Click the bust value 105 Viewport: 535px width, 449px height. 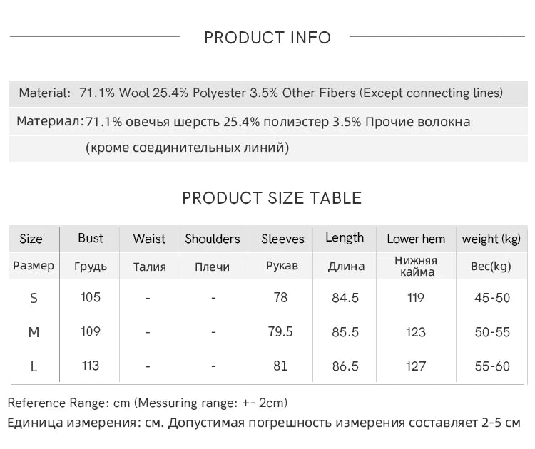91,297
